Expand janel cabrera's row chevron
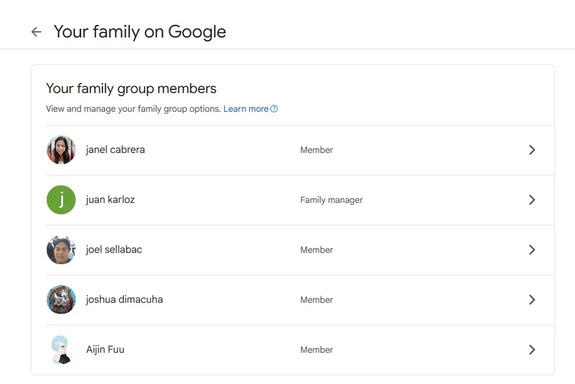575x384 pixels. click(x=532, y=150)
